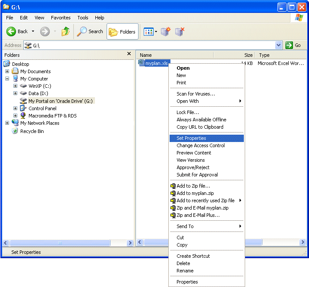Collapse the My Computer node

click(x=7, y=79)
